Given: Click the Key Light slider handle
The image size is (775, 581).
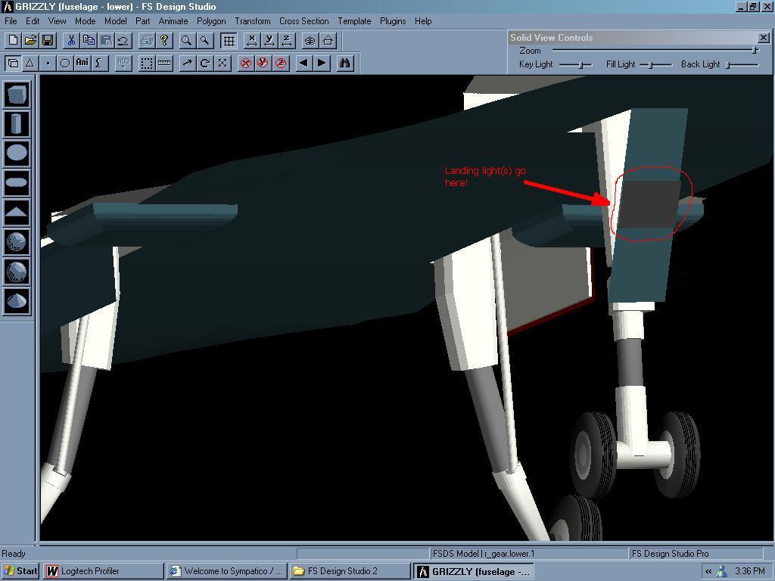Looking at the screenshot, I should click(581, 65).
